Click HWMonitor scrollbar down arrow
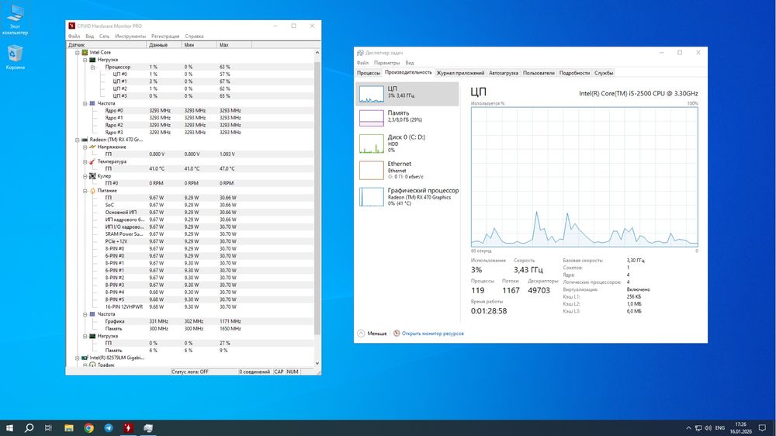 317,364
